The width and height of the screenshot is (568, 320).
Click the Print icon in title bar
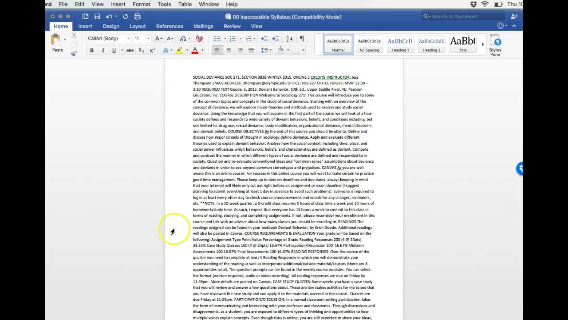(138, 16)
